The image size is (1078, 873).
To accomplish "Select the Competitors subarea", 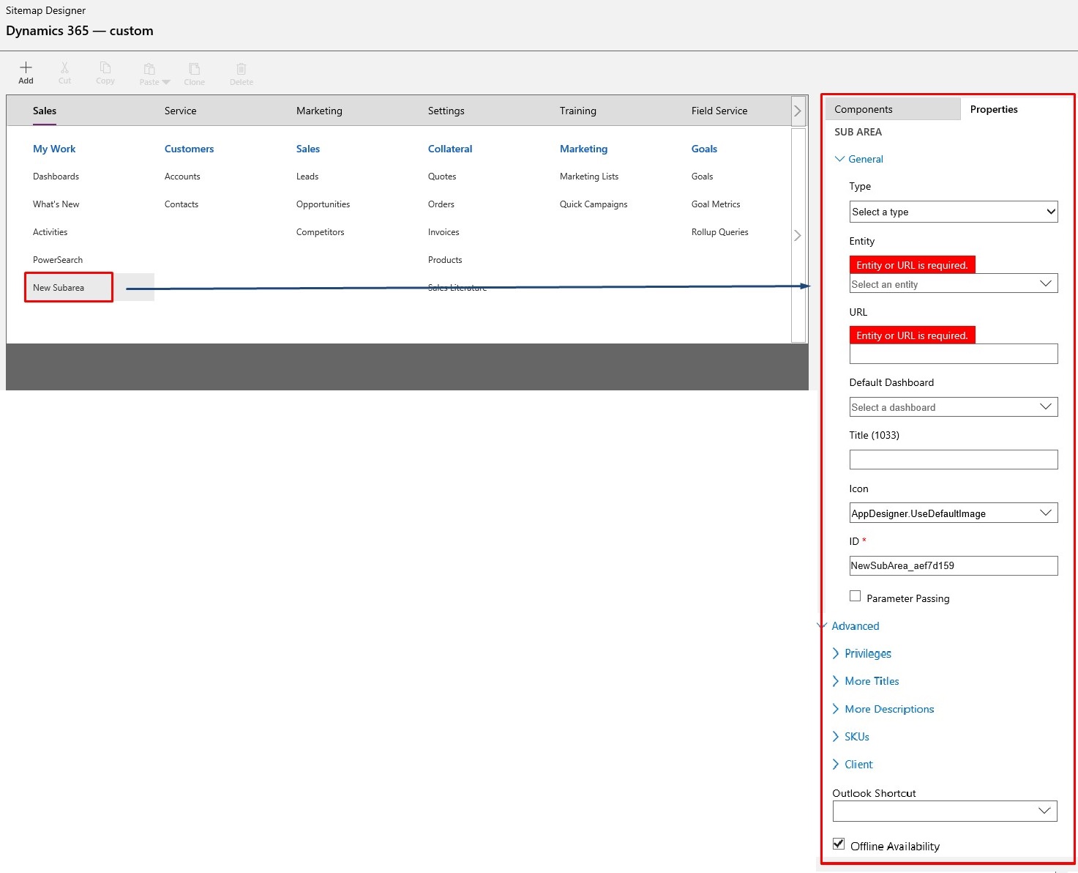I will (320, 232).
